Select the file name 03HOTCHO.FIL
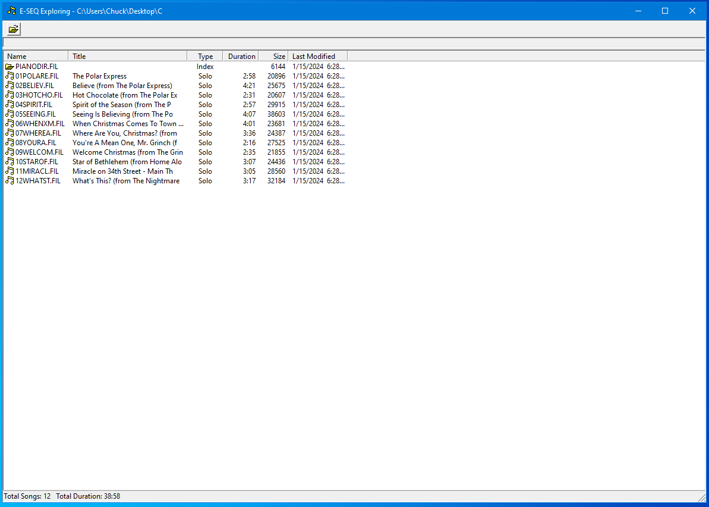 click(x=39, y=95)
